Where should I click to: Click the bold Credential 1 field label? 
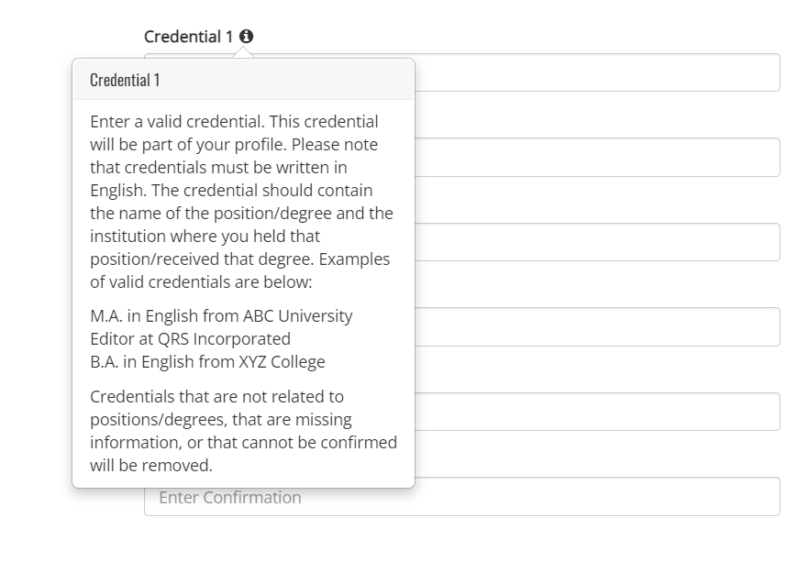pyautogui.click(x=189, y=37)
